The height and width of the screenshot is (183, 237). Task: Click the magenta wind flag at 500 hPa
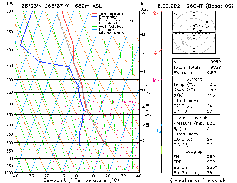tap(158, 80)
